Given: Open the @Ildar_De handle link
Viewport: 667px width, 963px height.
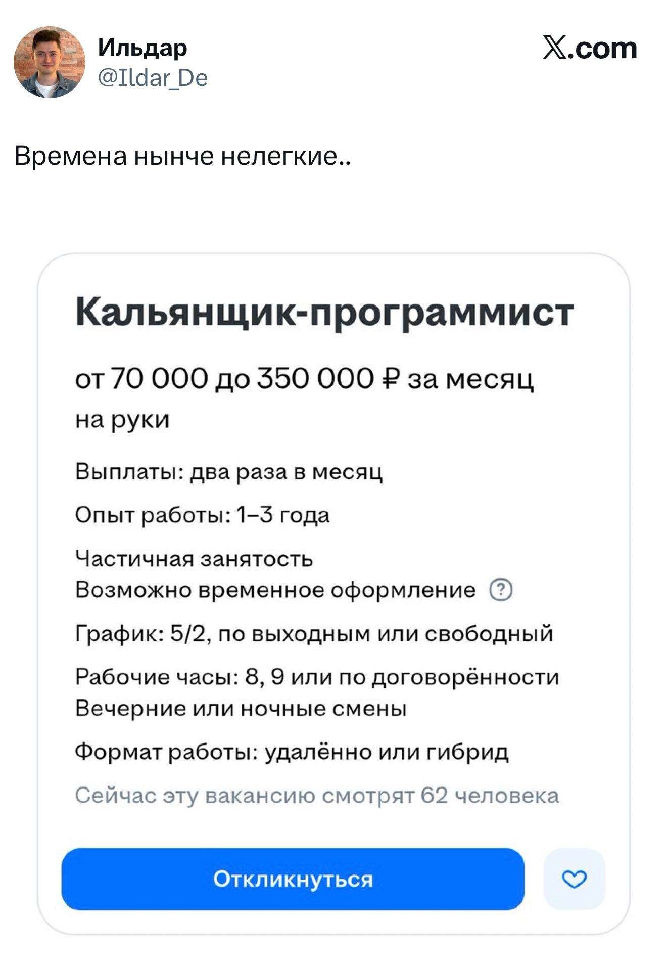Looking at the screenshot, I should click(x=153, y=78).
